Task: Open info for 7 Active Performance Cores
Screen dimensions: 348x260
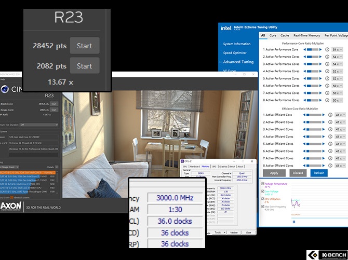Action: click(x=327, y=93)
